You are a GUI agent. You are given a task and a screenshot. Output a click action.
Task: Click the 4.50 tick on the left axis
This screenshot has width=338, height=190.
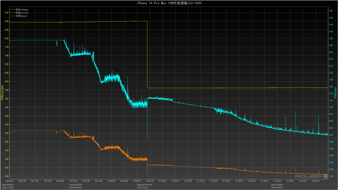7,99
